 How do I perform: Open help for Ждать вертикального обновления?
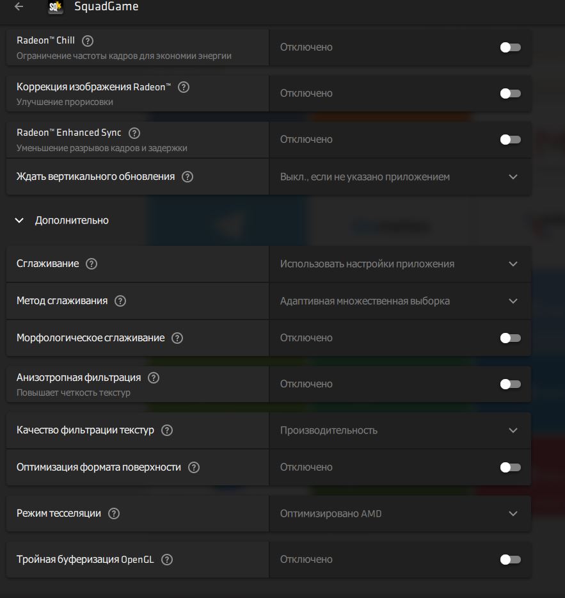point(187,177)
